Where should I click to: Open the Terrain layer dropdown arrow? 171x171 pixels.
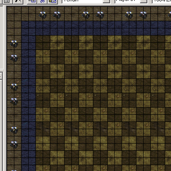coord(106,1)
